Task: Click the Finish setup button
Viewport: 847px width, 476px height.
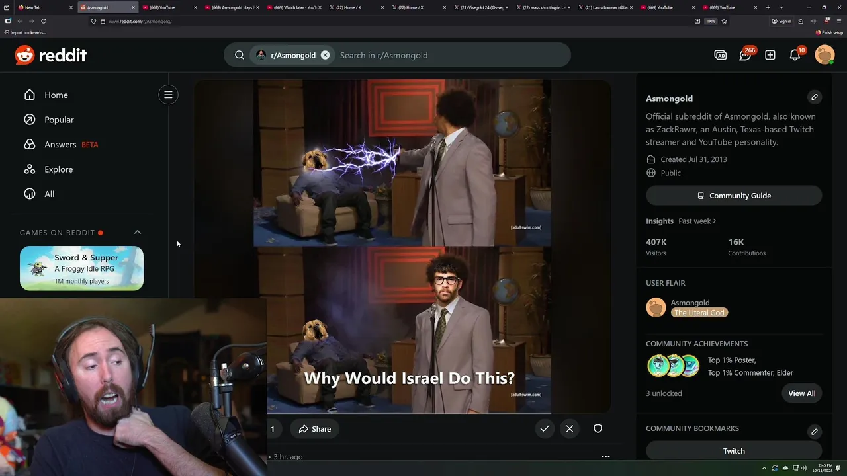Action: (829, 32)
